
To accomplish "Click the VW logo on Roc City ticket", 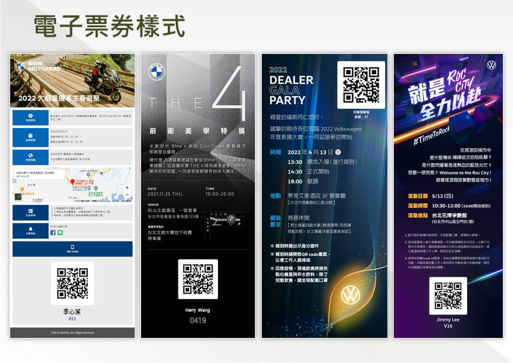I will tap(491, 65).
